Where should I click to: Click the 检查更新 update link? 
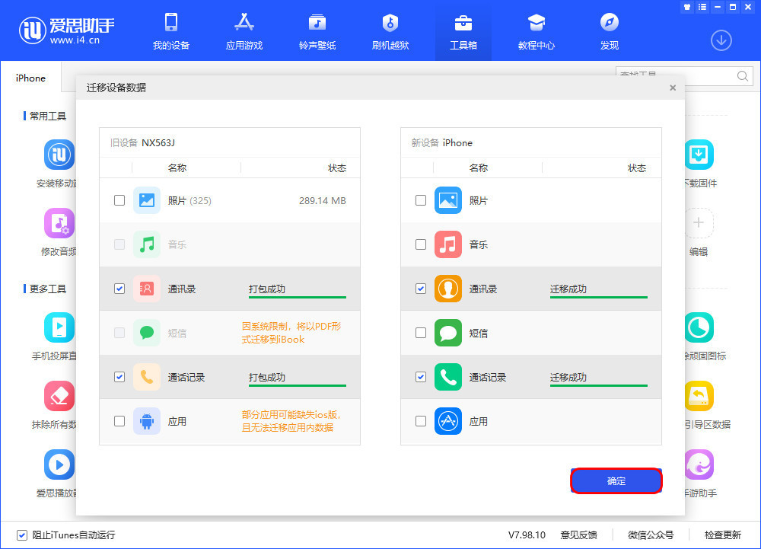click(724, 535)
